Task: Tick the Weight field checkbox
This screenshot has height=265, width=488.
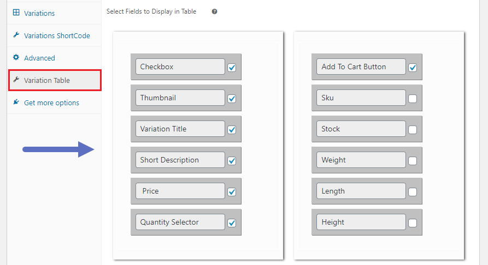Action: (x=413, y=161)
